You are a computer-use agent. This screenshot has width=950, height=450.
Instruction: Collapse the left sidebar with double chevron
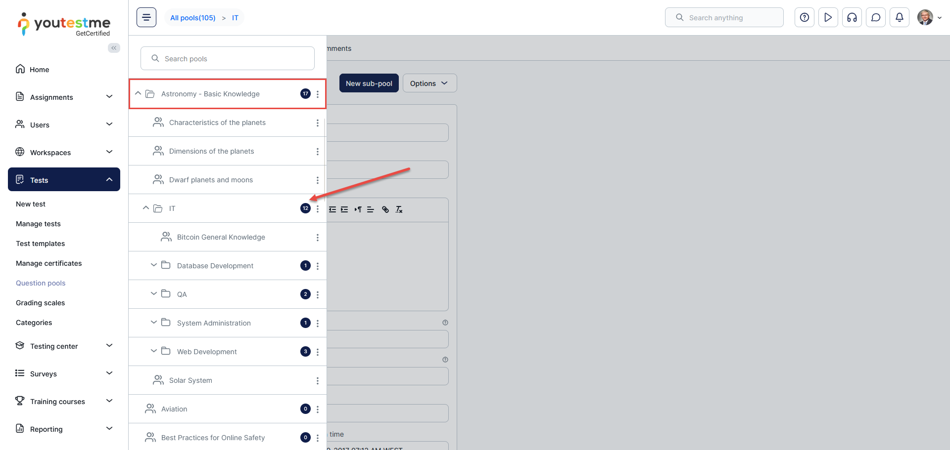tap(114, 48)
